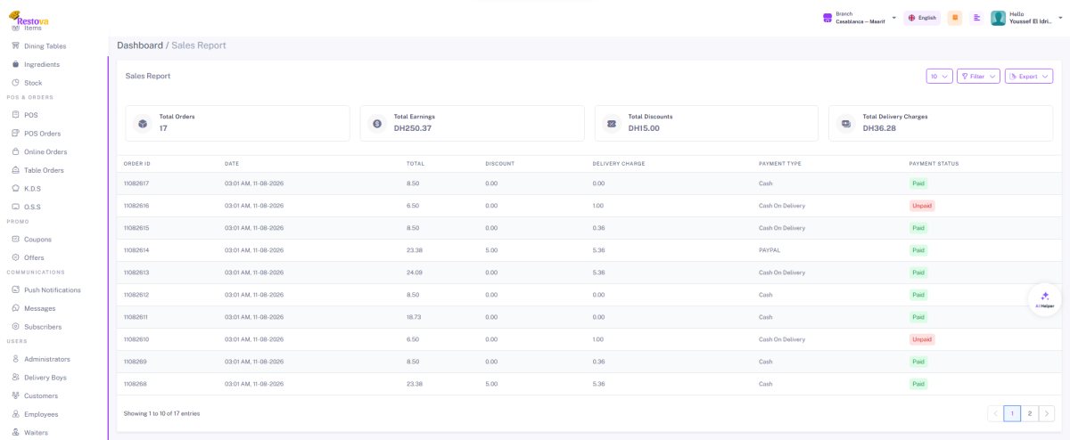Toggle sidebar with header menu-lines icon
1070x440 pixels.
coord(977,18)
